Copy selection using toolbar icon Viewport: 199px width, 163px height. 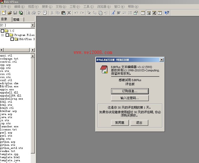pyautogui.click(x=58, y=13)
